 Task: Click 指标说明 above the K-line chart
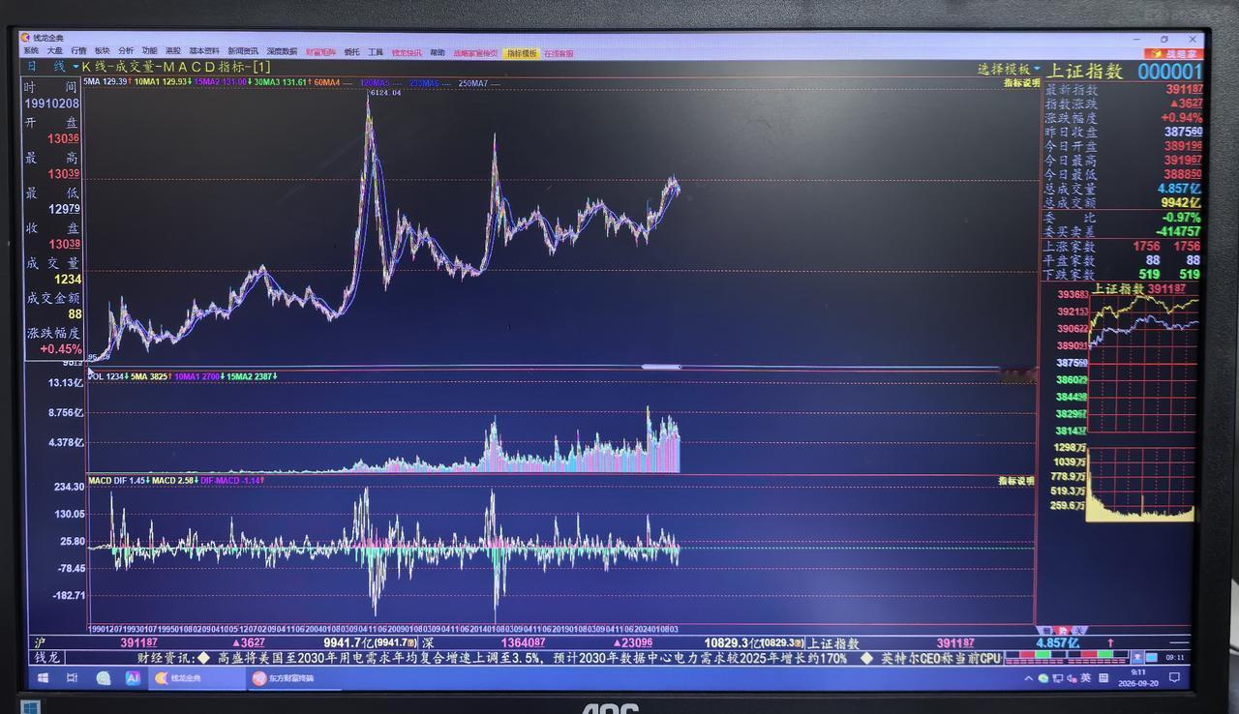coord(1021,83)
